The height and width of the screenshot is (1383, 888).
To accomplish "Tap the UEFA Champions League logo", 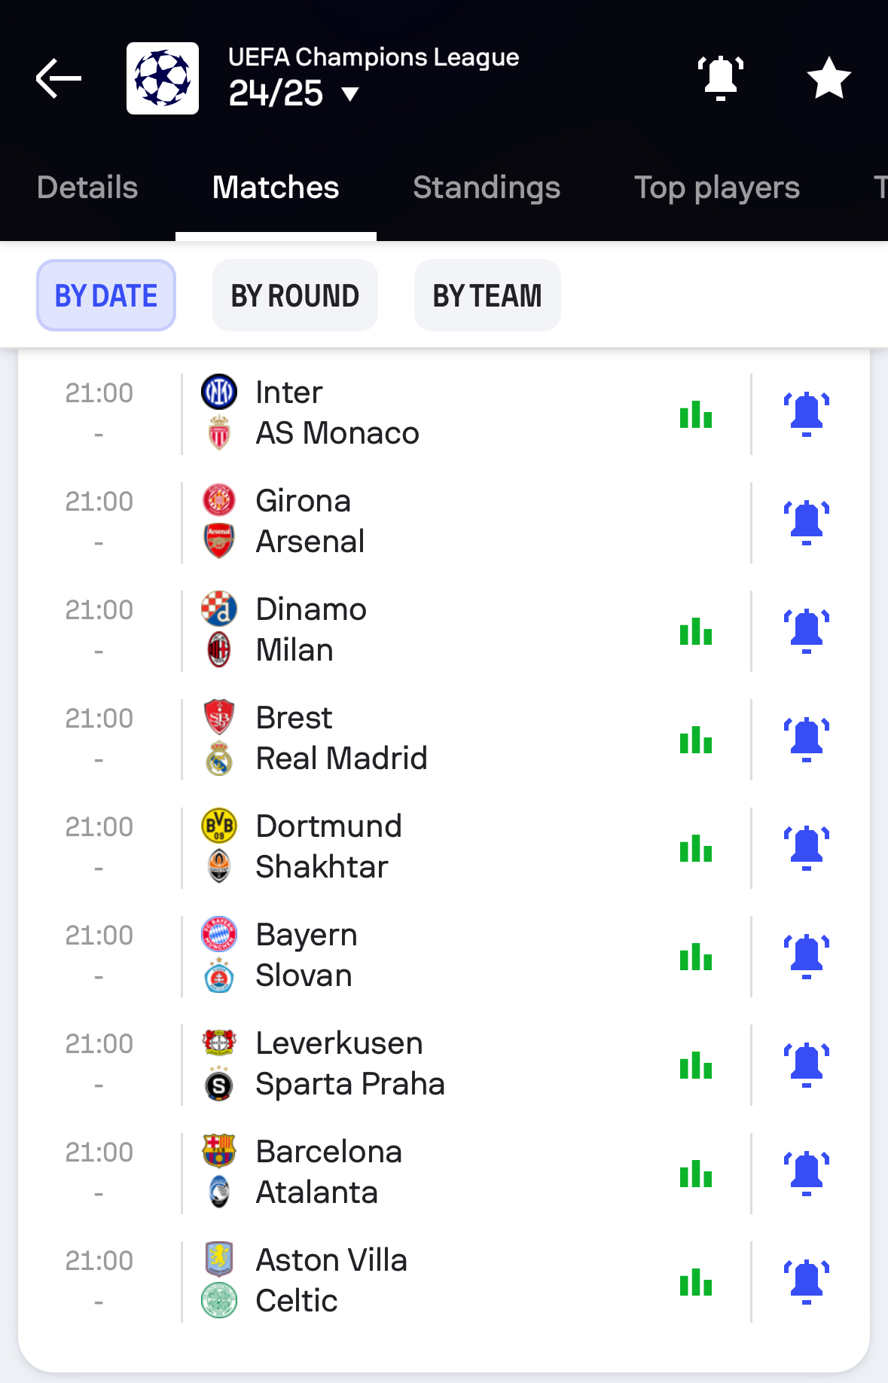I will pyautogui.click(x=163, y=78).
